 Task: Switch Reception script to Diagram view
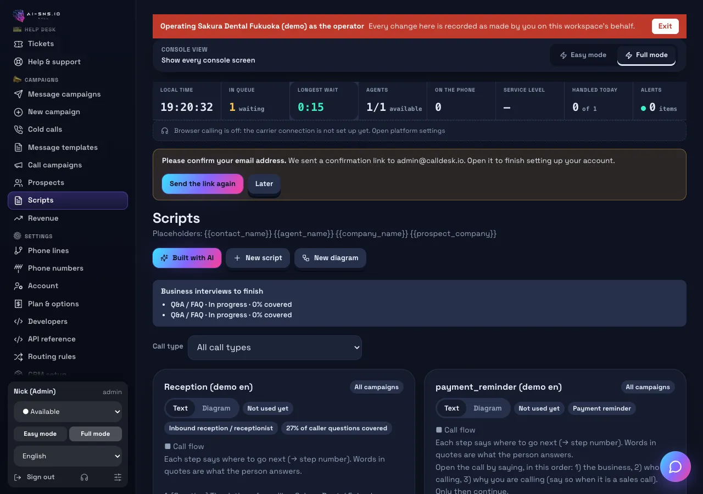click(x=216, y=408)
